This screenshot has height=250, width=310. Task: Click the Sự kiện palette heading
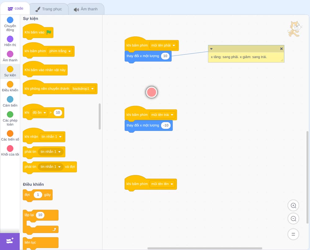(x=30, y=19)
